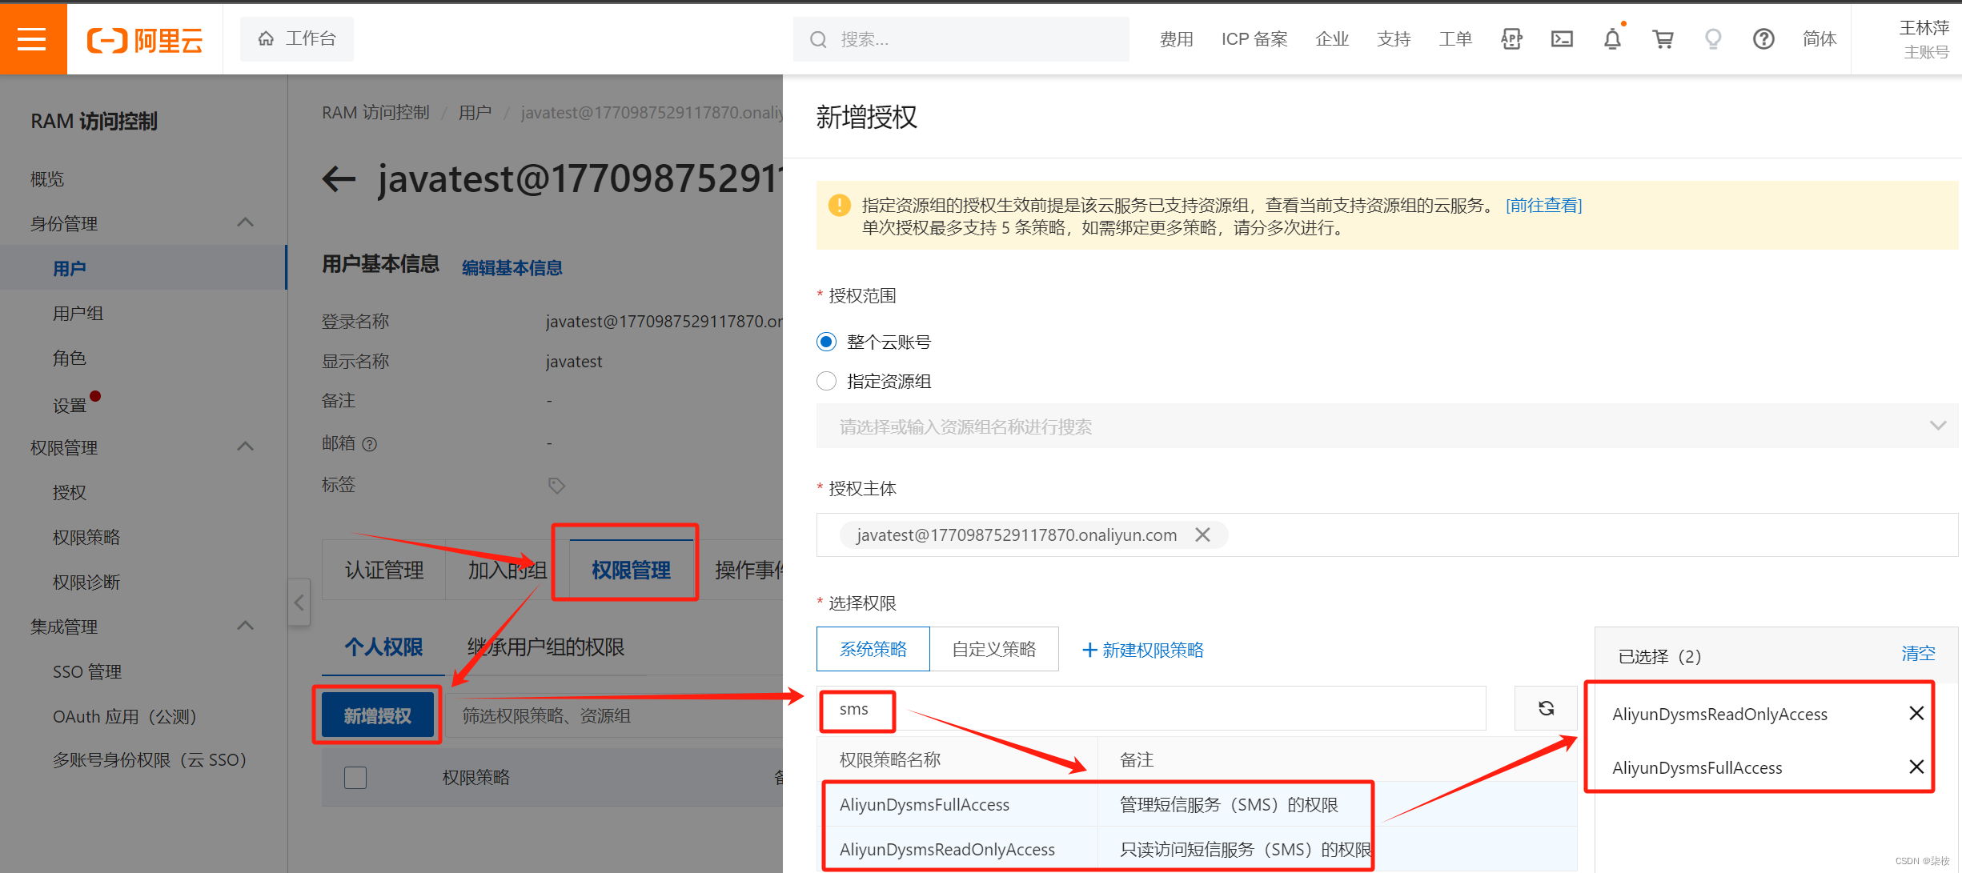
Task: Open 设置 in the RAM sidebar
Action: point(70,405)
